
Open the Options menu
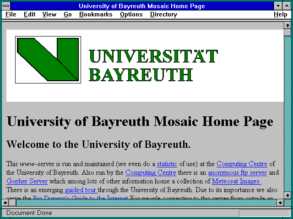tap(131, 14)
